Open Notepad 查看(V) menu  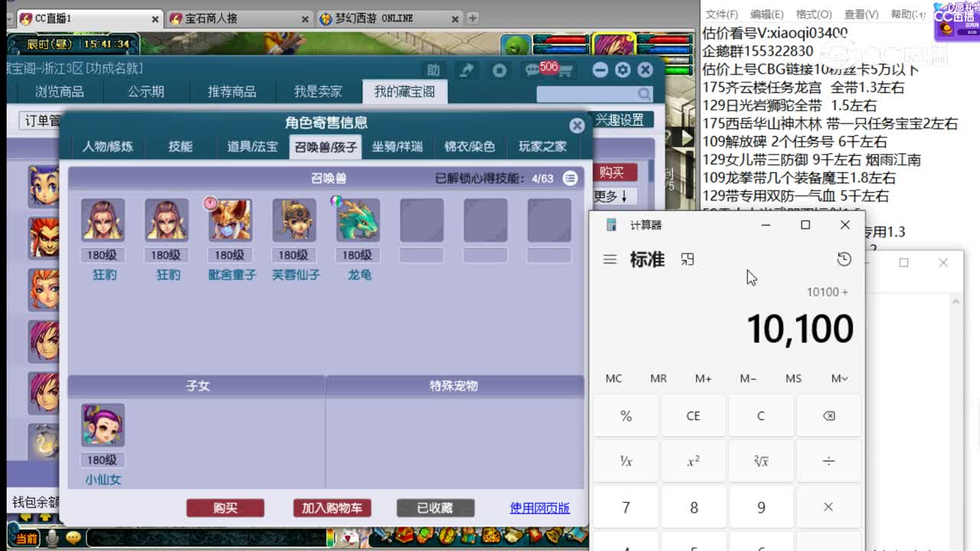point(861,14)
